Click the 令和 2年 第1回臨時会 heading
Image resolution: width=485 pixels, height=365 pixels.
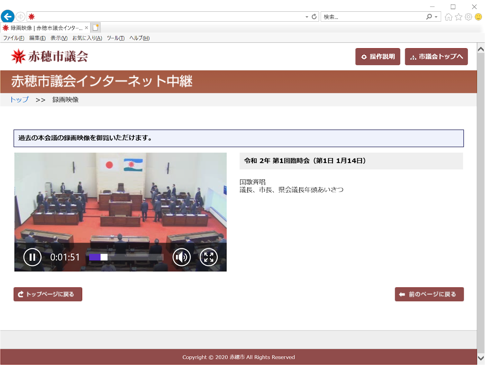pyautogui.click(x=305, y=161)
